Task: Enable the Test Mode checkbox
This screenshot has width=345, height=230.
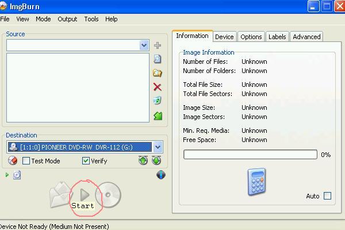Action: coord(26,161)
